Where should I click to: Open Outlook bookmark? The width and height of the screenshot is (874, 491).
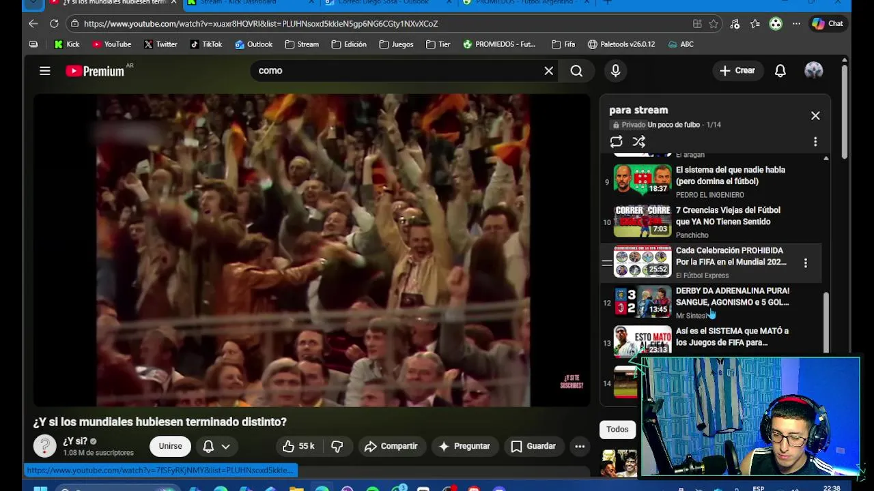253,44
